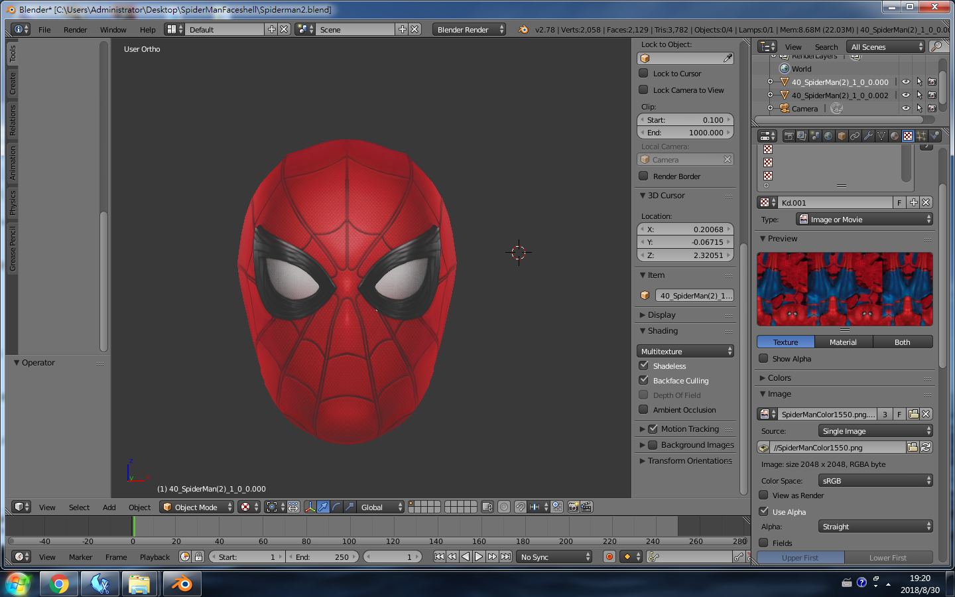
Task: Open the World properties tab
Action: tap(828, 136)
